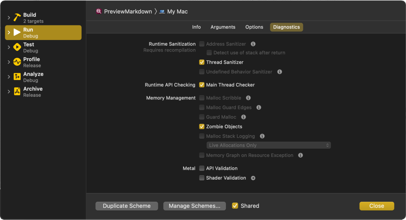Click the Manage Schemes button
The height and width of the screenshot is (220, 406).
(x=194, y=206)
